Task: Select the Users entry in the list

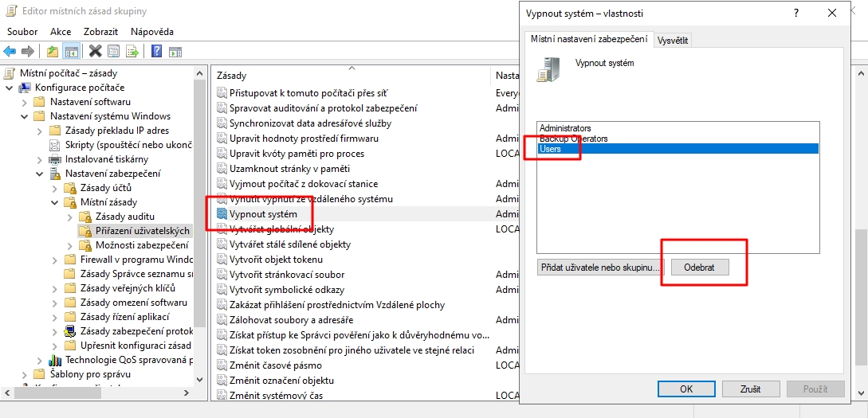Action: pyautogui.click(x=678, y=149)
